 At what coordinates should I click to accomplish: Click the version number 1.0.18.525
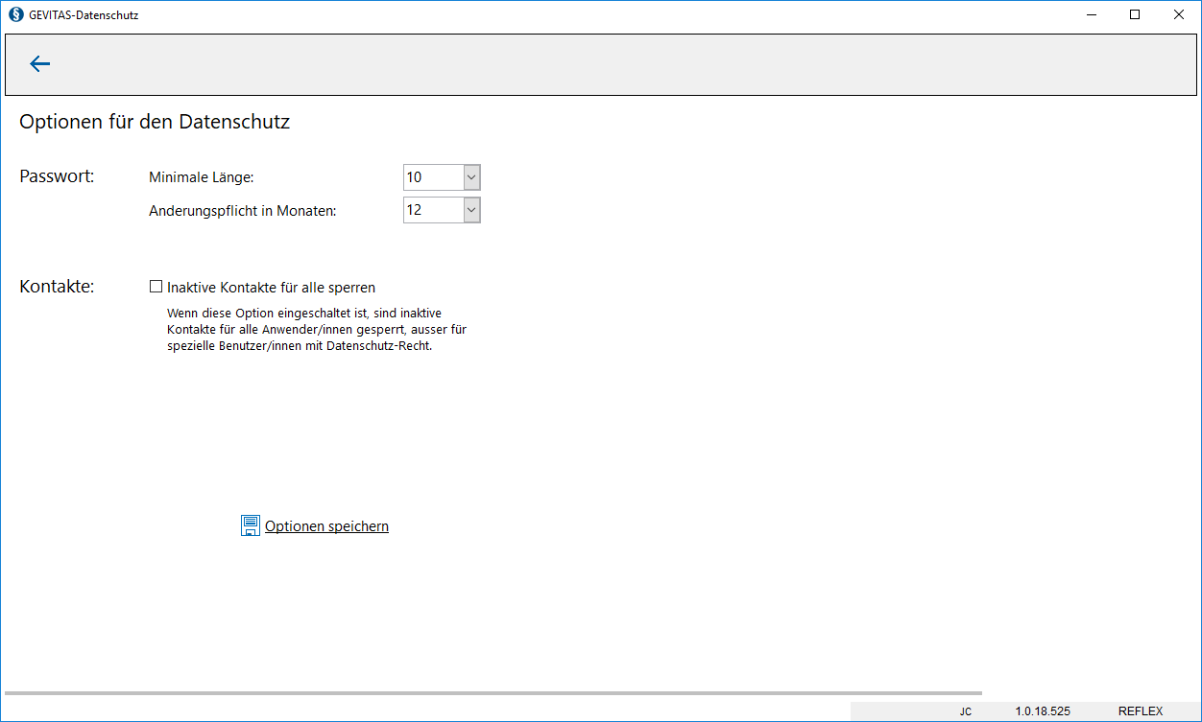pos(1042,711)
